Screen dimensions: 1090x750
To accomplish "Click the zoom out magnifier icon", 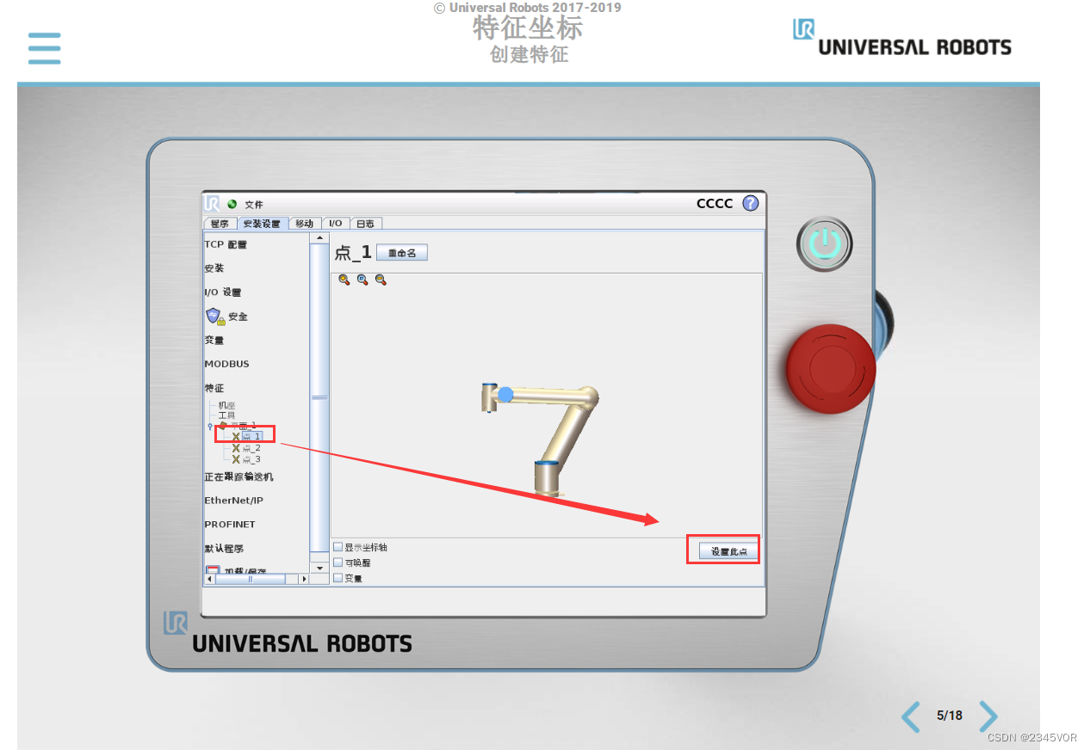I will point(381,280).
